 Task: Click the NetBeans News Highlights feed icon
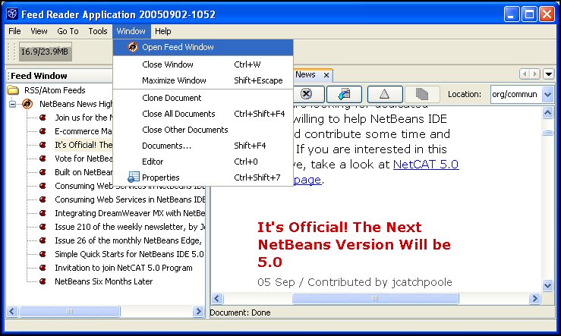[x=27, y=104]
